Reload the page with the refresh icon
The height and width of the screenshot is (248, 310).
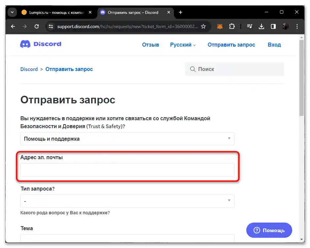pos(37,26)
